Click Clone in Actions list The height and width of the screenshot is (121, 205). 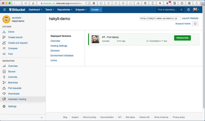(11, 32)
